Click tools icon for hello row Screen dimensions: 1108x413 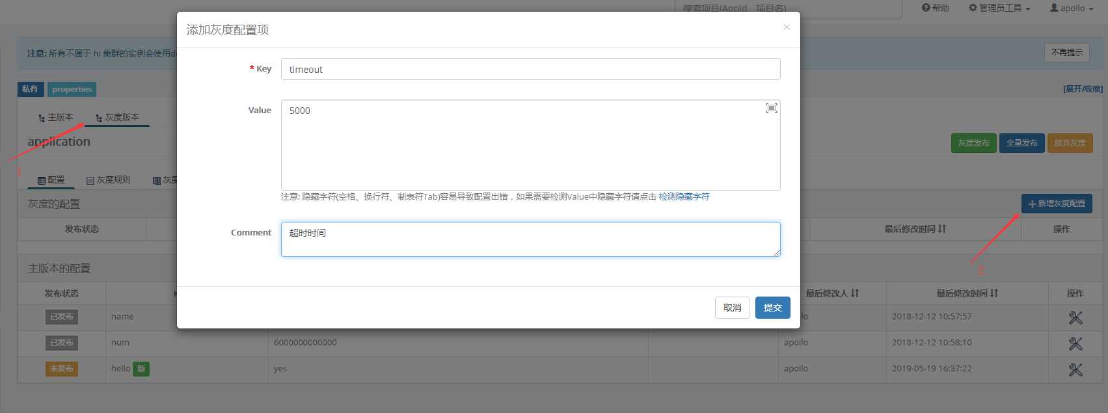[x=1075, y=369]
